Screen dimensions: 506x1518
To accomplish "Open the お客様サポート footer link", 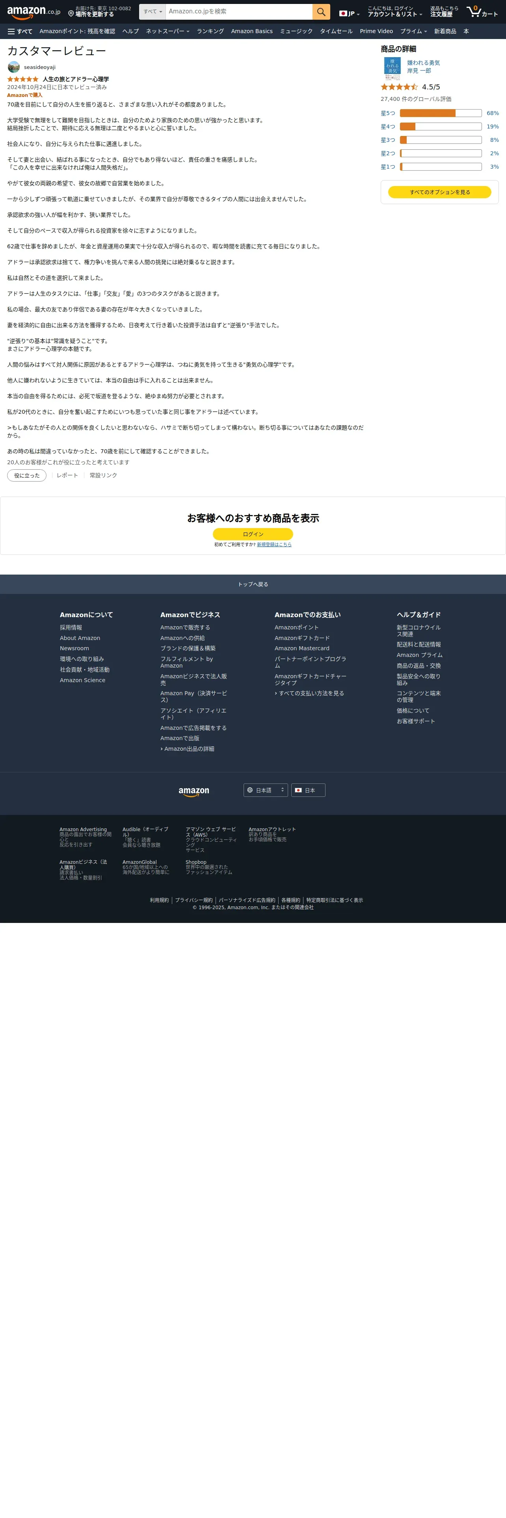I will pos(415,721).
